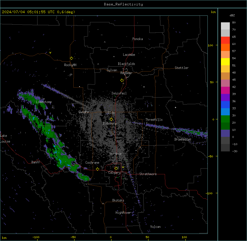
Task: Click the royal blue swatch below 36 dBZ
Action: [x=225, y=104]
